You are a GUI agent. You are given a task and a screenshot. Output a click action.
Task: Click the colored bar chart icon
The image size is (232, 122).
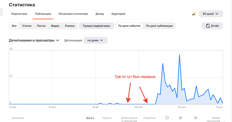coord(194,14)
